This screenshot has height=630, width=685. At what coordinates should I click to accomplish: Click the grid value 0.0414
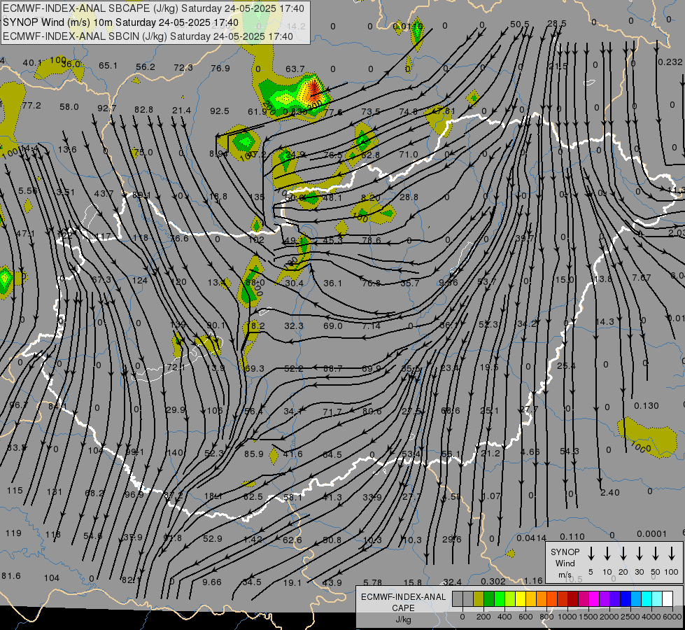point(531,538)
